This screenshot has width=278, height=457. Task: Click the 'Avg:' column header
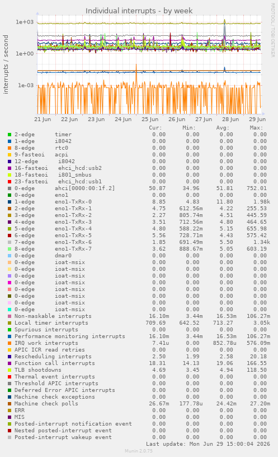coord(223,128)
